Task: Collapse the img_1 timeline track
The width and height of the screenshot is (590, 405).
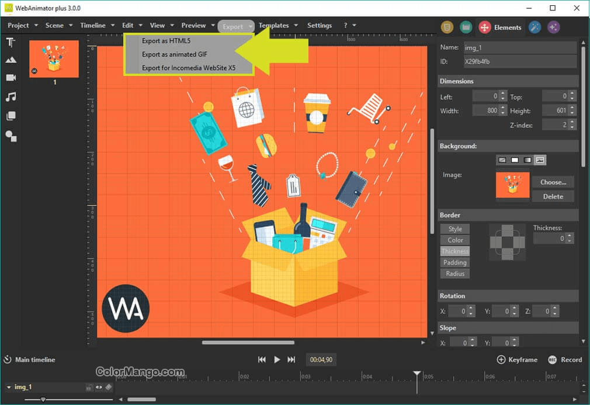Action: tap(8, 387)
